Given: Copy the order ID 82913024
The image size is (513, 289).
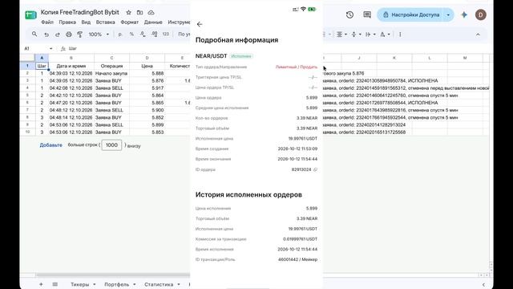Looking at the screenshot, I should pyautogui.click(x=315, y=169).
